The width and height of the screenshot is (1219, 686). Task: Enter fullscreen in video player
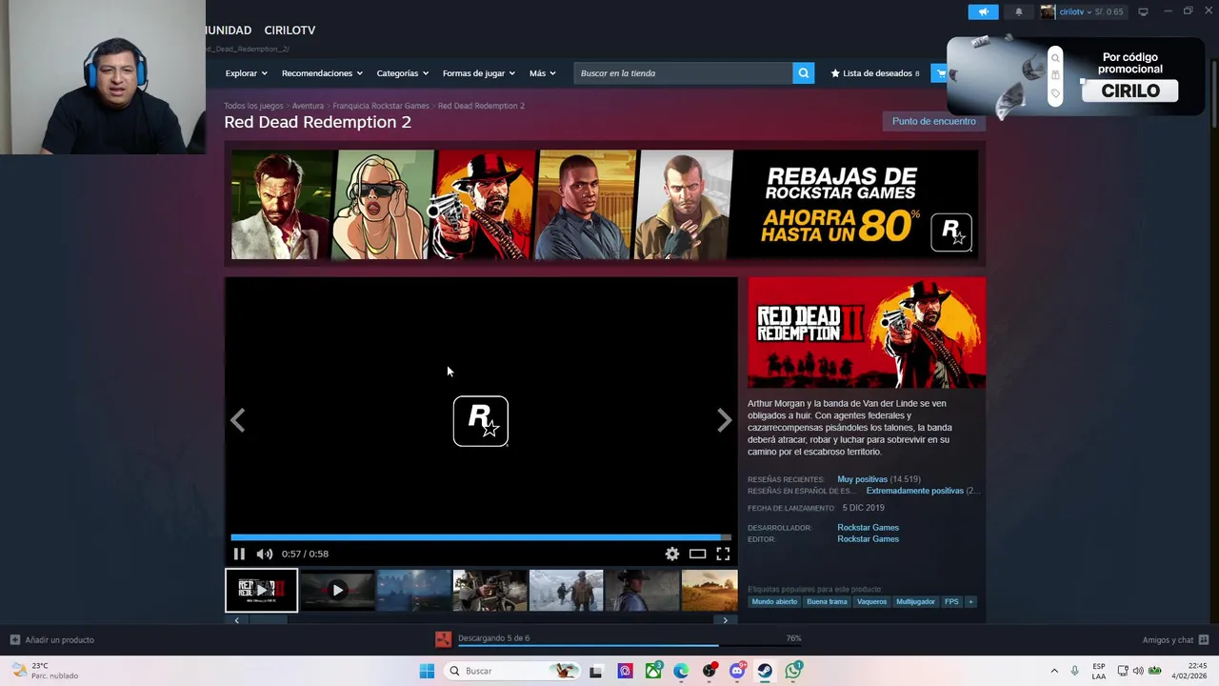[x=724, y=554]
